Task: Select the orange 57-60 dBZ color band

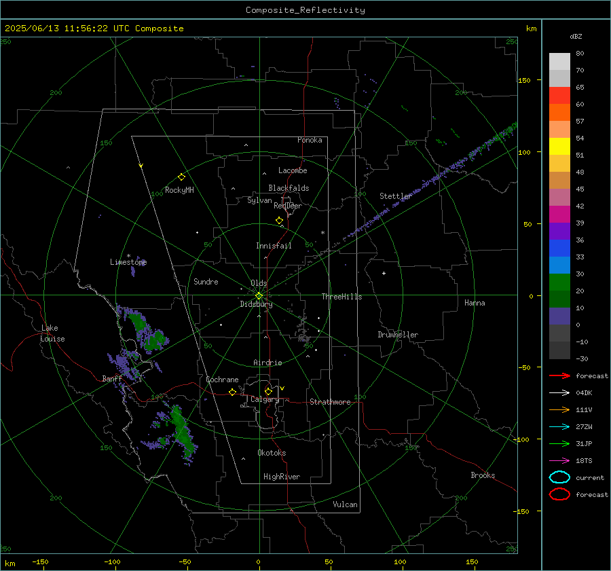Action: click(559, 113)
